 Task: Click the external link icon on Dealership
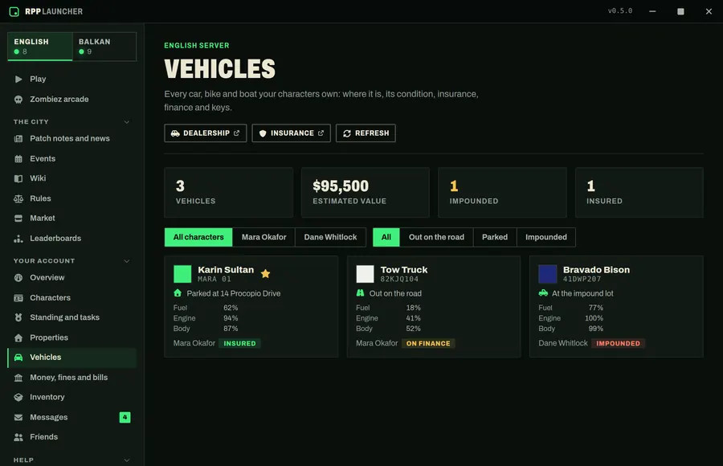236,133
